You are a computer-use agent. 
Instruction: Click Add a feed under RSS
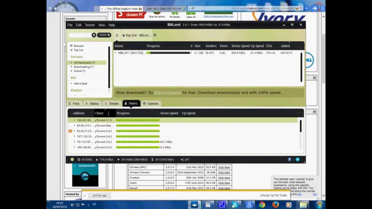[80, 84]
